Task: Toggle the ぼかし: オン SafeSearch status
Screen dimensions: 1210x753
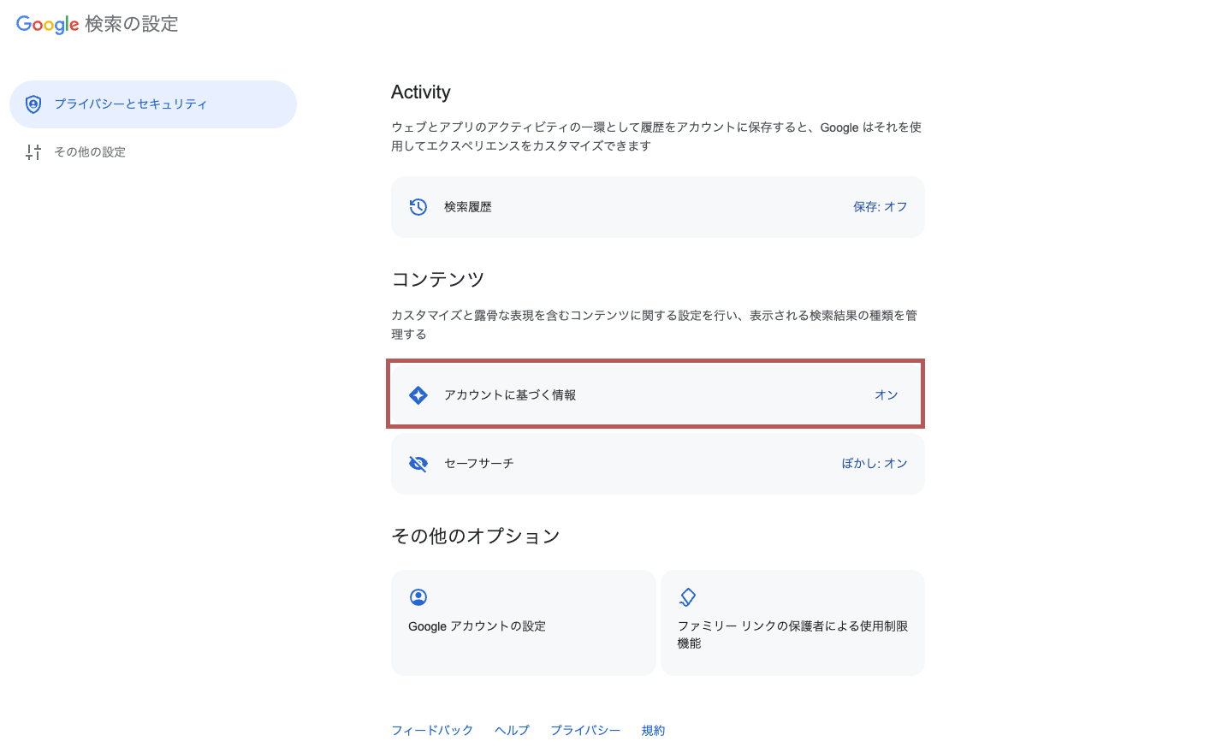Action: pyautogui.click(x=875, y=464)
